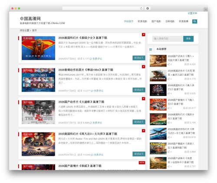Image resolution: width=217 pixels, height=183 pixels.
Task: Click the 本站推荐 sidebar heading
Action: pyautogui.click(x=161, y=49)
